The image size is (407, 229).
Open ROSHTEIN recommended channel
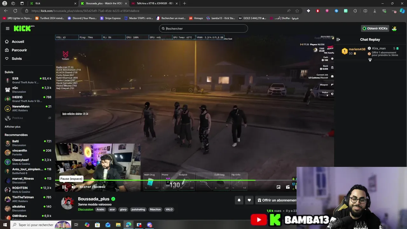[x=28, y=190]
